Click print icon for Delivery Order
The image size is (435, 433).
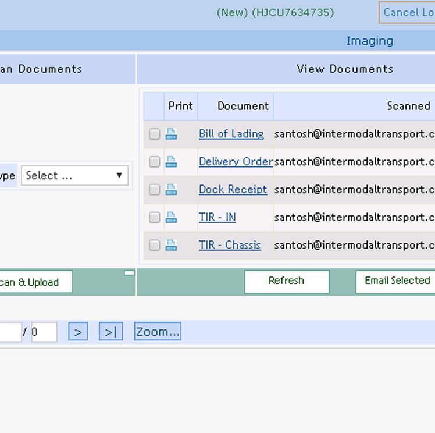coord(171,162)
